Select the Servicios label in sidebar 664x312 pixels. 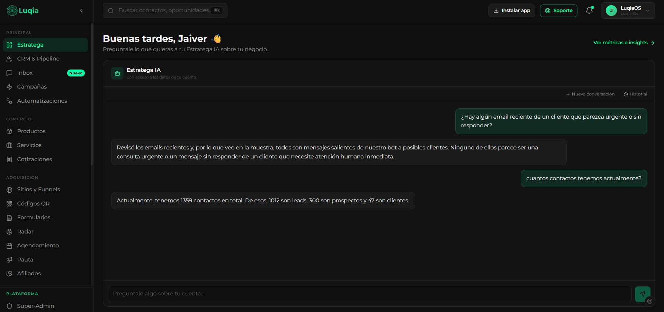click(x=29, y=145)
